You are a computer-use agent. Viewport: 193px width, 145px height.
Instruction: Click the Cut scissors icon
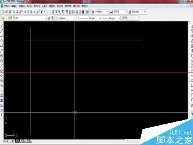point(24,12)
